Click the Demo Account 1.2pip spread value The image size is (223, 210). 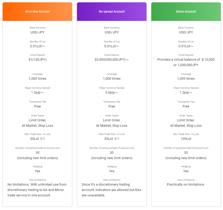[x=186, y=93]
